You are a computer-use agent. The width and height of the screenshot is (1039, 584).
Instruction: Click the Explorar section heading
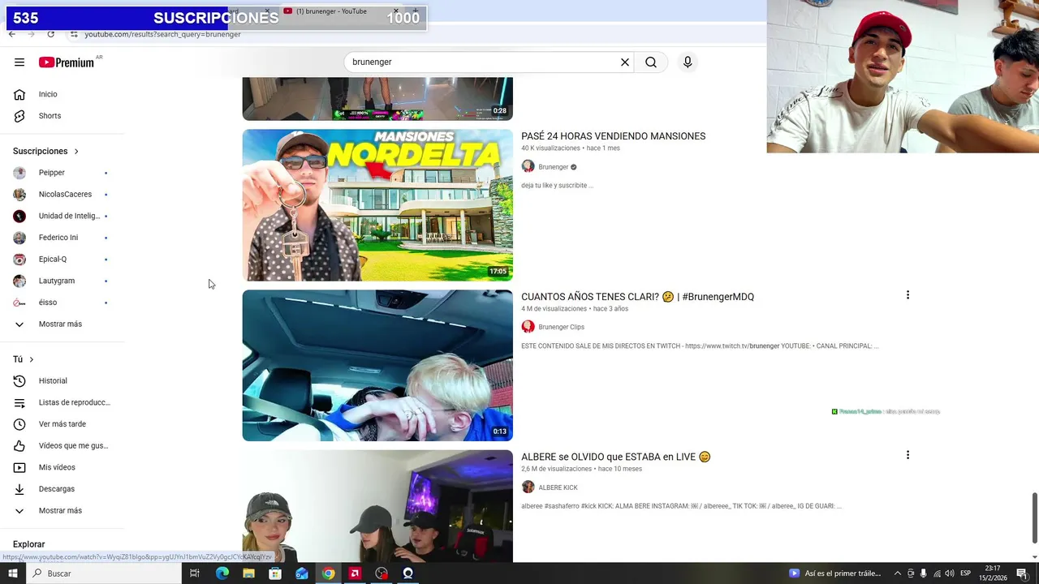28,544
